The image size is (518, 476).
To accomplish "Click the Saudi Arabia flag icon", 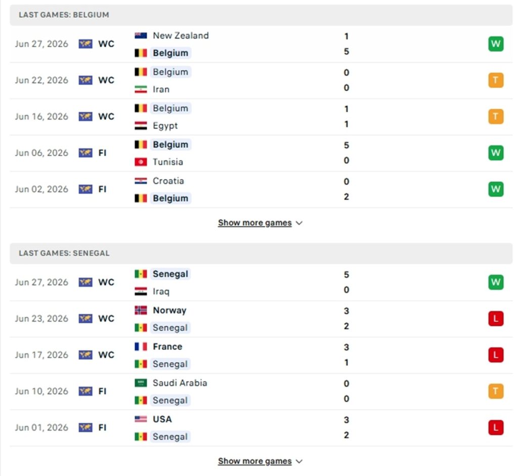I will click(x=141, y=383).
